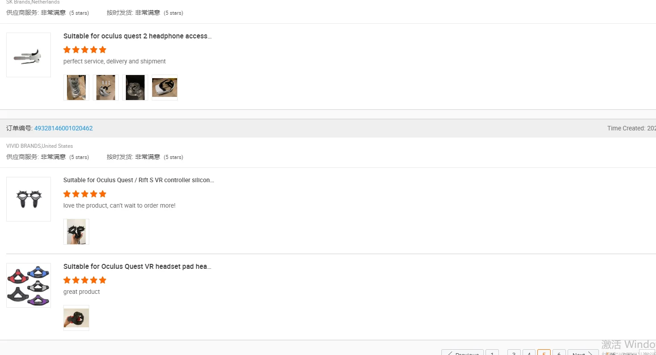
Task: View second review photo of head strap
Action: (x=106, y=88)
